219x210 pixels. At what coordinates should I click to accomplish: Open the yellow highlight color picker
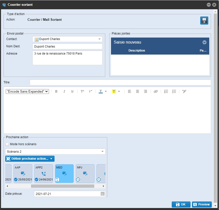click(x=119, y=92)
